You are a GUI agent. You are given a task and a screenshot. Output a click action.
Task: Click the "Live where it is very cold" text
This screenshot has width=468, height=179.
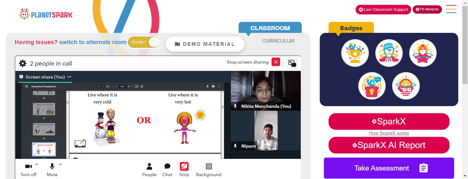tap(102, 98)
